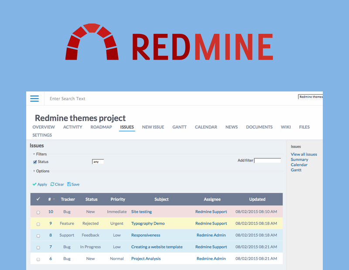
Task: Select all issues with header checkmark icon
Action: point(38,199)
